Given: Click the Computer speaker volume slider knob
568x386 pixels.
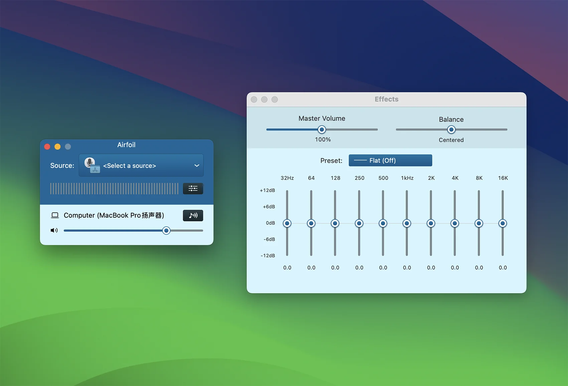Looking at the screenshot, I should (166, 230).
